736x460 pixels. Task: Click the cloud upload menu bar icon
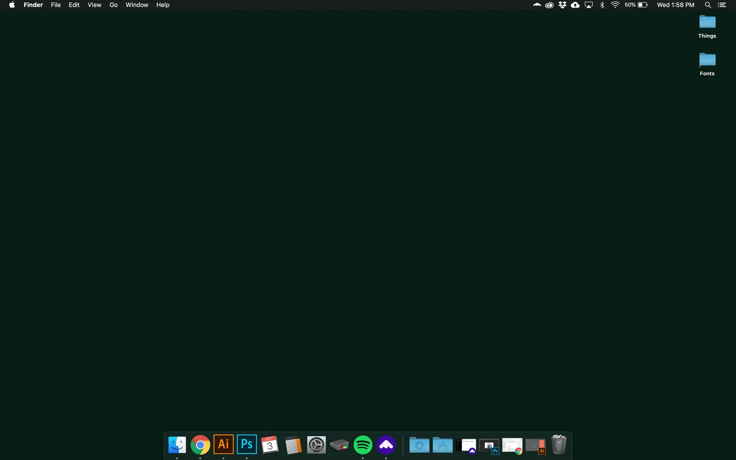575,5
